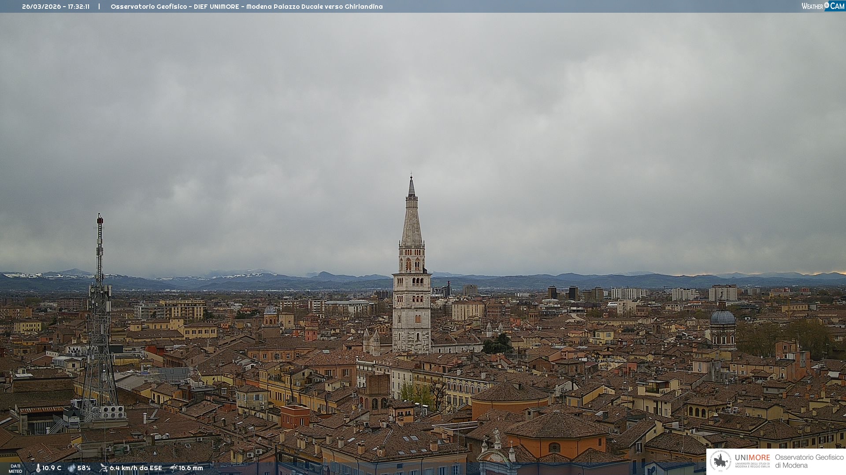Click the UNIMORE logo text
This screenshot has width=846, height=475.
click(752, 457)
